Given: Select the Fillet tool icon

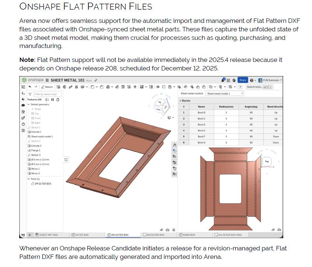Looking at the screenshot, I should coord(92,87).
